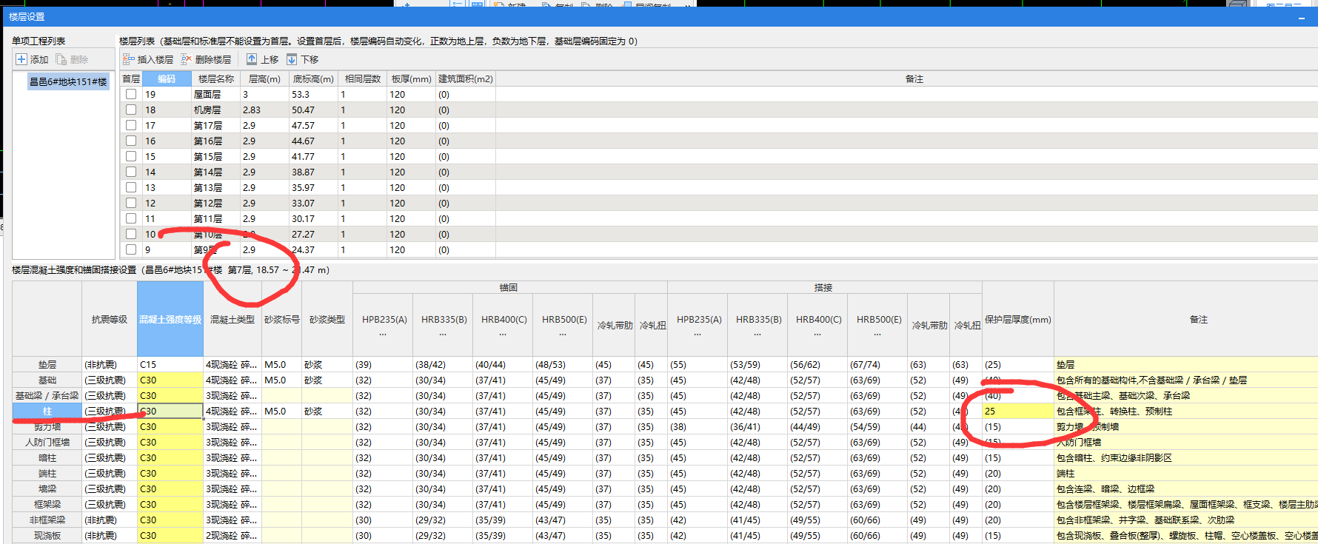
Task: Select cover thickness (20) in 端柱 row
Action: point(1018,473)
